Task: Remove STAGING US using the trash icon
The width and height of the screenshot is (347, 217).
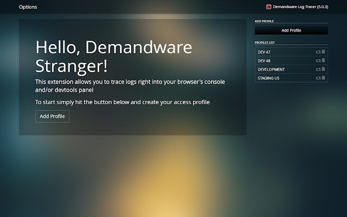Action: tap(323, 78)
